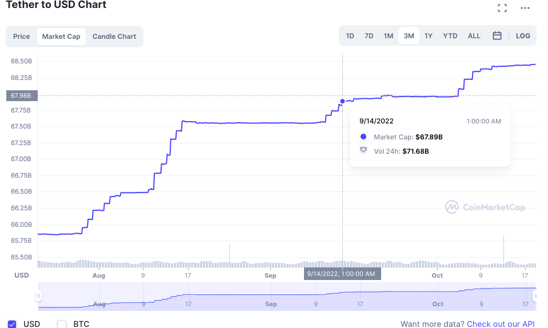The height and width of the screenshot is (328, 548).
Task: Toggle LOG scale on chart
Action: 523,35
